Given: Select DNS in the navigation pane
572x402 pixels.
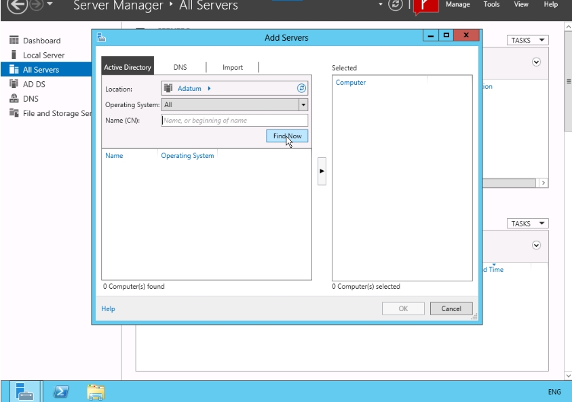Looking at the screenshot, I should (31, 99).
